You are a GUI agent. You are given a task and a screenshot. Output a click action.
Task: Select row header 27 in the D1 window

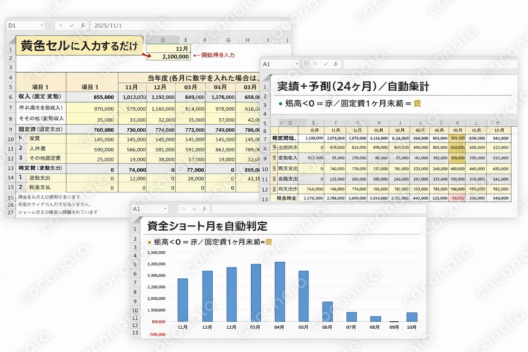[11, 212]
